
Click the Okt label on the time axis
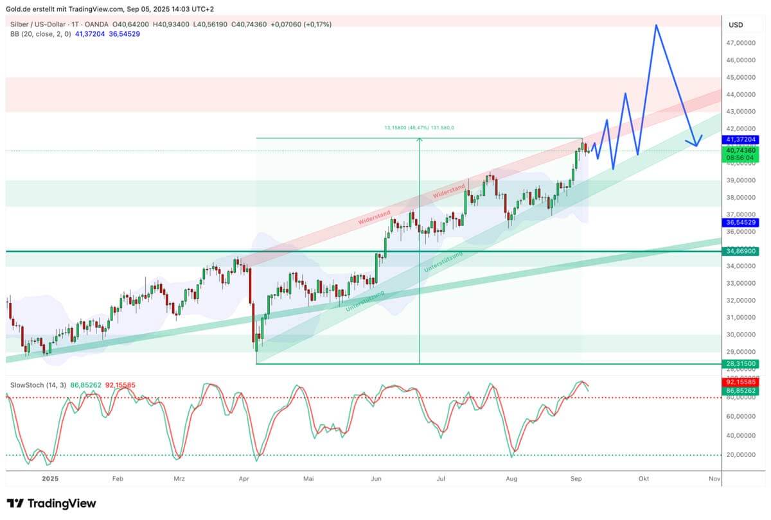[x=644, y=478]
